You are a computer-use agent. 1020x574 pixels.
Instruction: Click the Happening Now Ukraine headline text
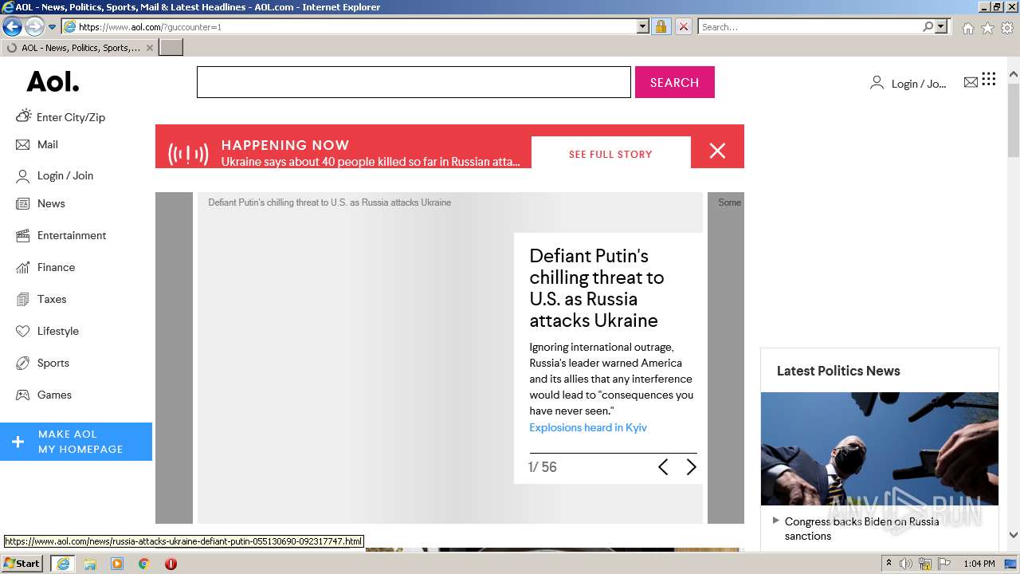371,162
